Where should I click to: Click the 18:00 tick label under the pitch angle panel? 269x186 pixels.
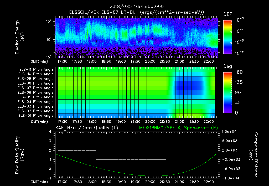coord(92,122)
